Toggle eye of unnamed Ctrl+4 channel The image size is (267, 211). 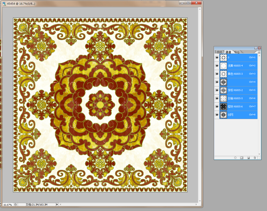pos(217,82)
